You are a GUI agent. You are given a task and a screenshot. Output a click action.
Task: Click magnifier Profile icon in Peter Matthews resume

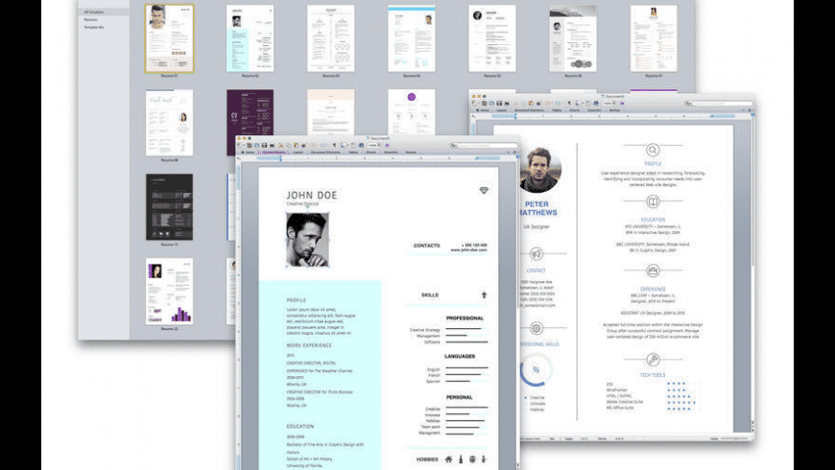tap(653, 150)
